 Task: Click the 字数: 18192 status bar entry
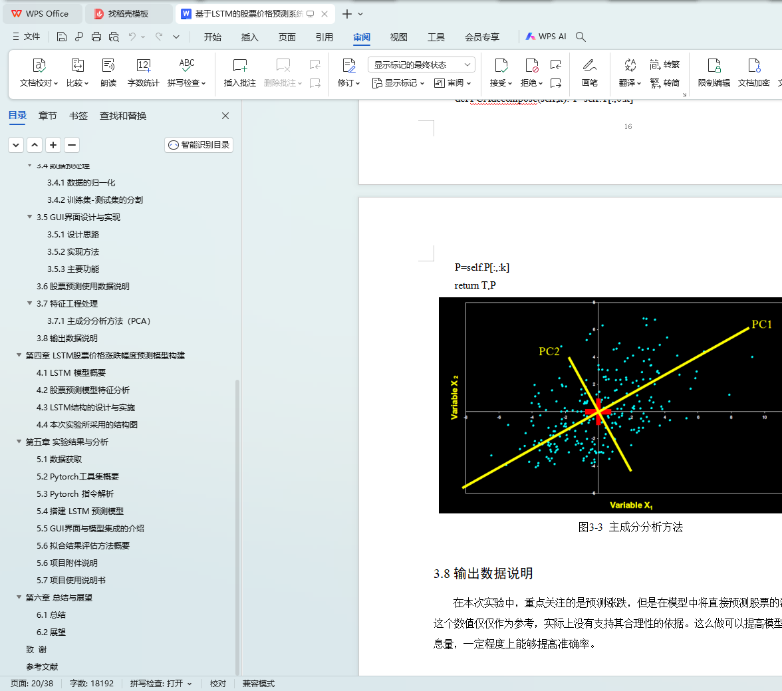coord(92,684)
